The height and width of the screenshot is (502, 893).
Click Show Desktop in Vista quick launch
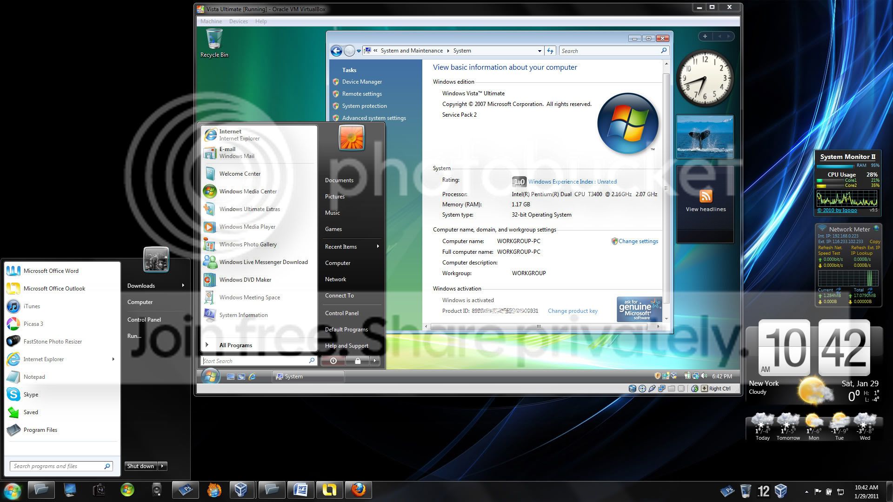[230, 376]
